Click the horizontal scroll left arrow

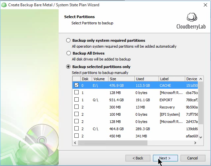75,143
